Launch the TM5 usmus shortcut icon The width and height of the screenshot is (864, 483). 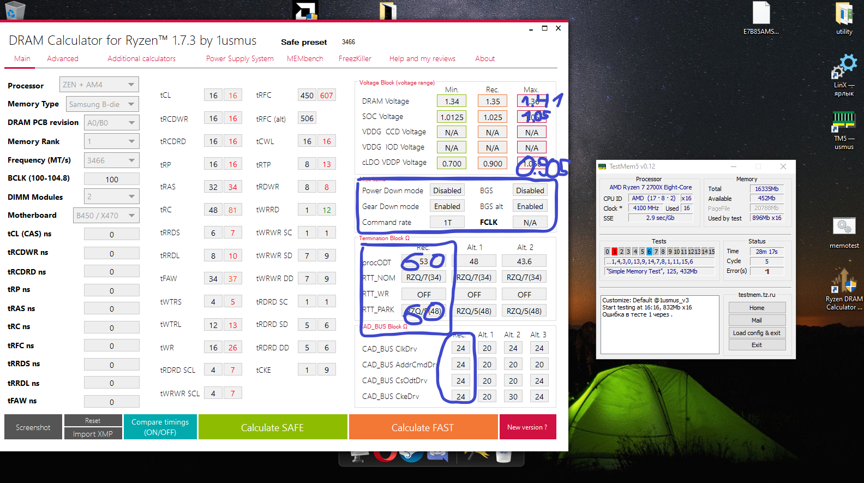[x=844, y=130]
